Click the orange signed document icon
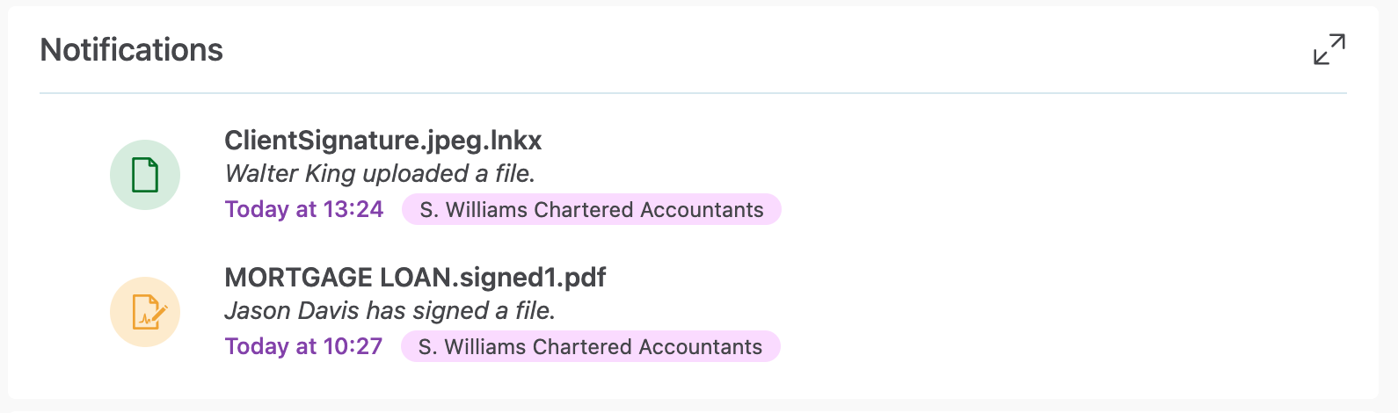 click(x=145, y=312)
